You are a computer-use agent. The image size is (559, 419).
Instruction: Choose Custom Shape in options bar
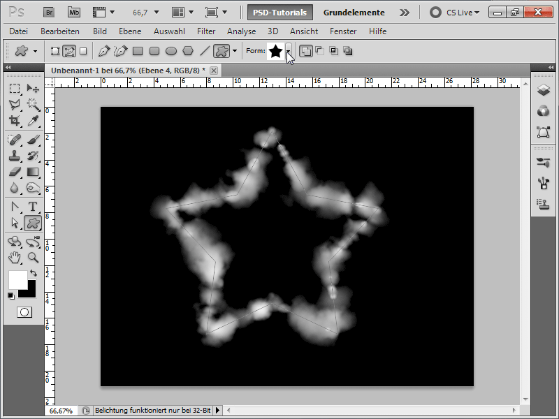point(222,51)
